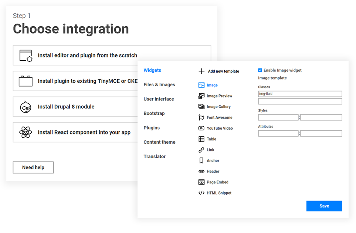This screenshot has width=356, height=233.
Task: Click the blue Image label in the widget list
Action: tap(212, 85)
